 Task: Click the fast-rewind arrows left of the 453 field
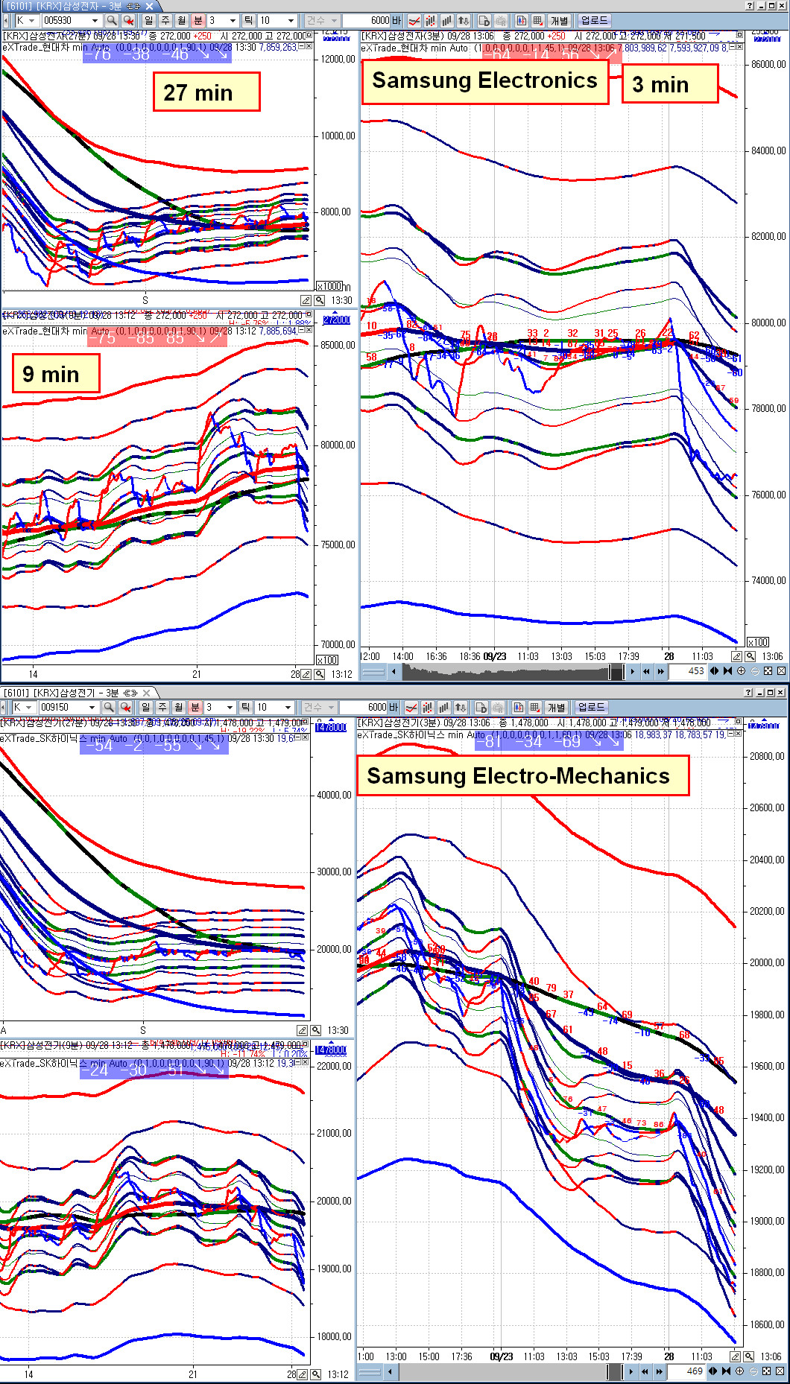coord(645,671)
